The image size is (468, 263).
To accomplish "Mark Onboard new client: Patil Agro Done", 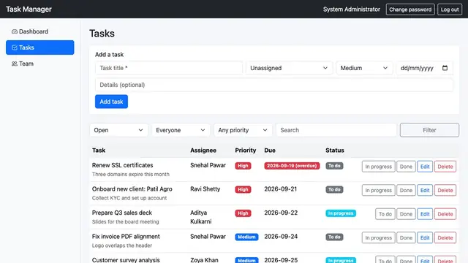I will 406,190.
